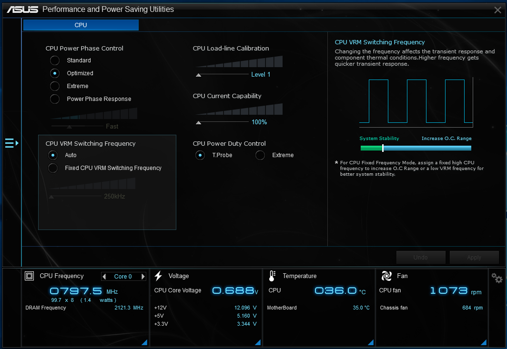
Task: Select Optimized power phase control
Action: (55, 73)
